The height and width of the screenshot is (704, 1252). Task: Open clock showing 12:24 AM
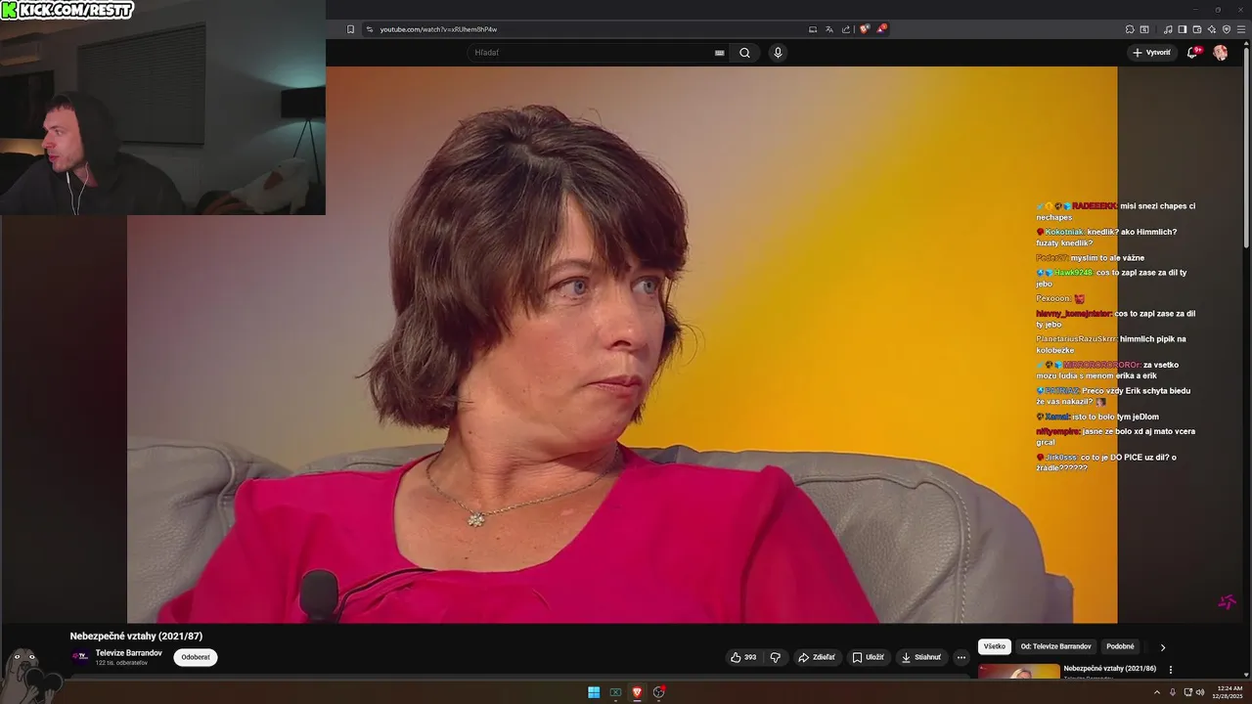coord(1227,692)
